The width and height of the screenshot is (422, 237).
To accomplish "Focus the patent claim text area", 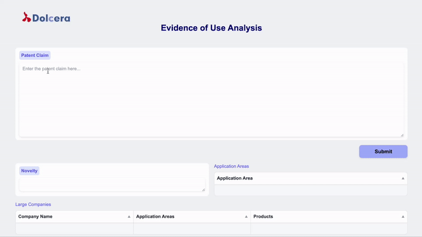I will (211, 100).
